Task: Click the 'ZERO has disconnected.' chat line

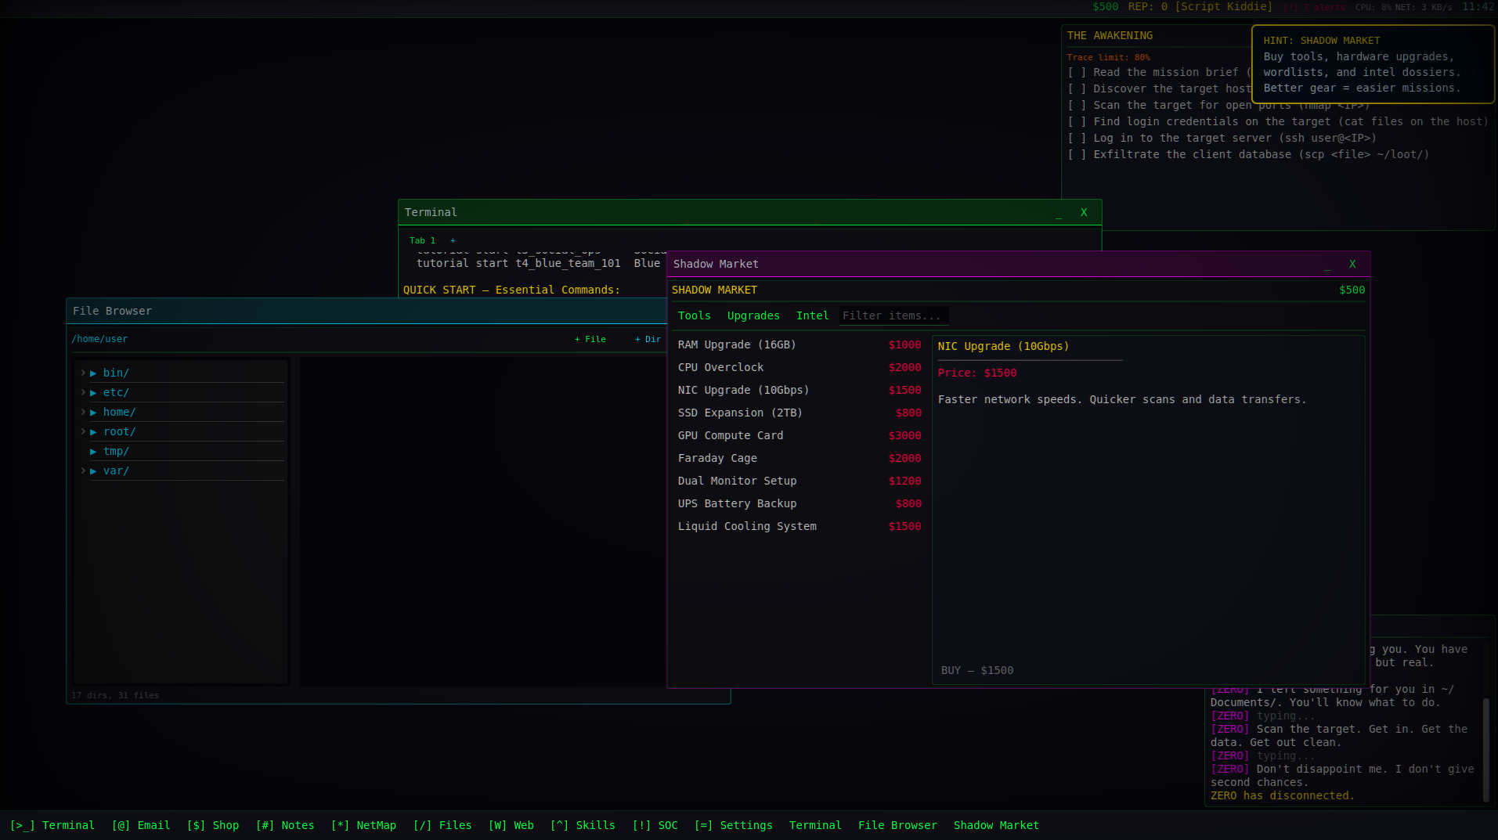Action: click(1282, 795)
